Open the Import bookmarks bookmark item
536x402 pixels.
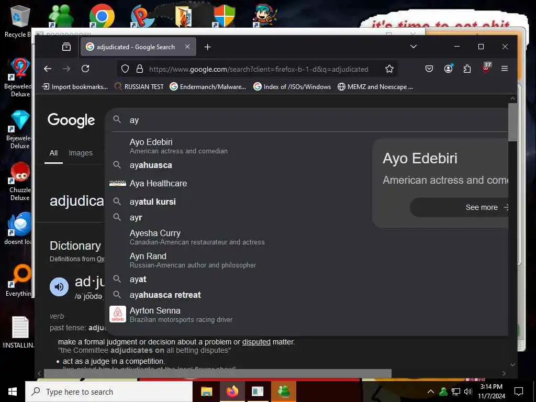[75, 87]
